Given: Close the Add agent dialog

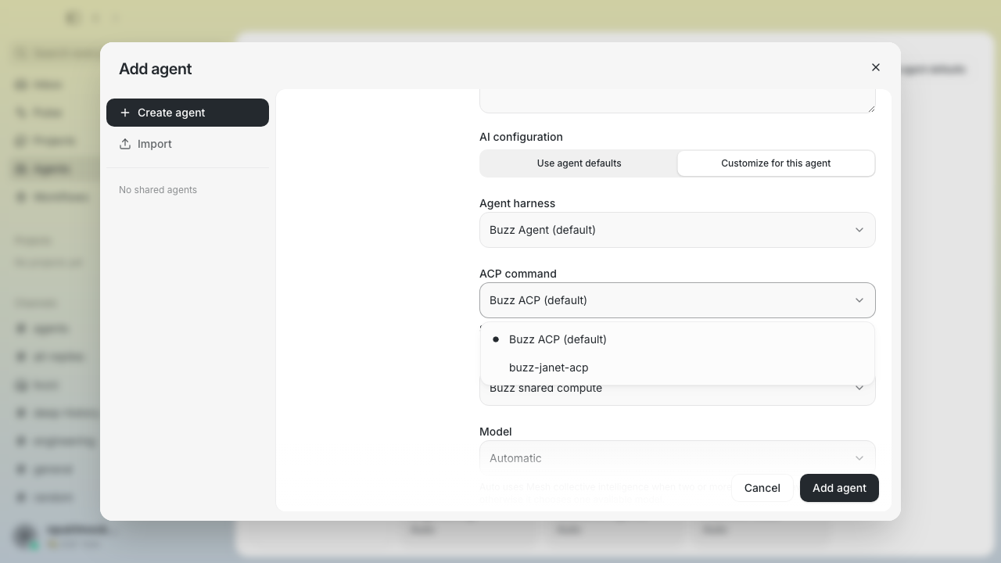Looking at the screenshot, I should tap(876, 67).
